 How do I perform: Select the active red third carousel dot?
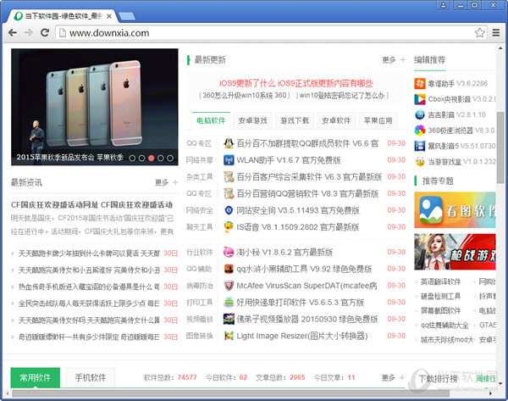click(151, 158)
